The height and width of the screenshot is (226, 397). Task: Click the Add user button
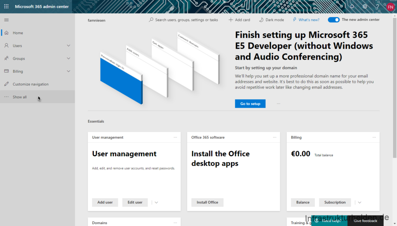pos(105,202)
